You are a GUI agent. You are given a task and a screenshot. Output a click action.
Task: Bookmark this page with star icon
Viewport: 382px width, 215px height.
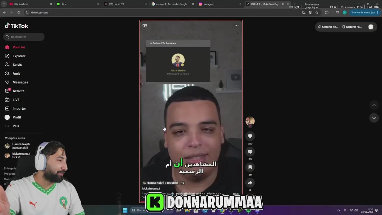(317, 13)
